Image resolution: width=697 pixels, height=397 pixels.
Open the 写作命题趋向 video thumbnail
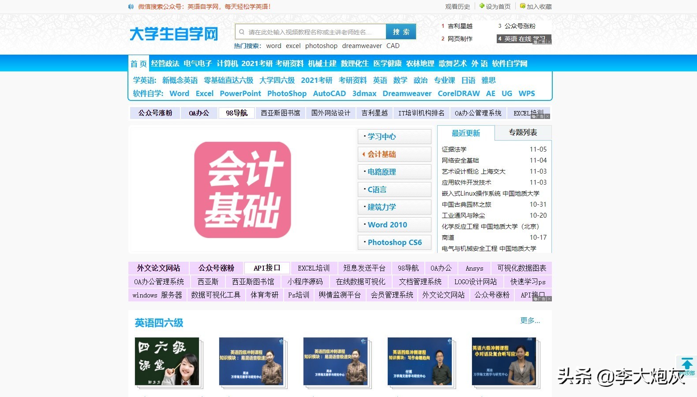click(x=420, y=361)
